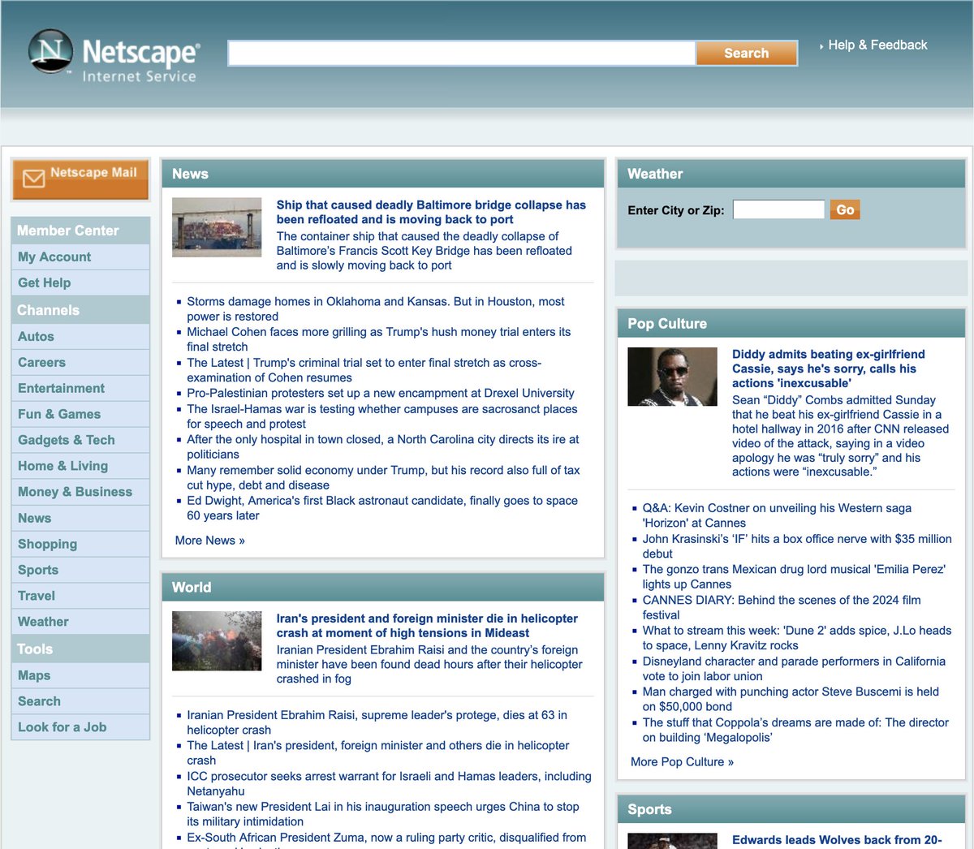The height and width of the screenshot is (849, 974).
Task: Open Ex-South African President Zuma story
Action: [x=386, y=840]
